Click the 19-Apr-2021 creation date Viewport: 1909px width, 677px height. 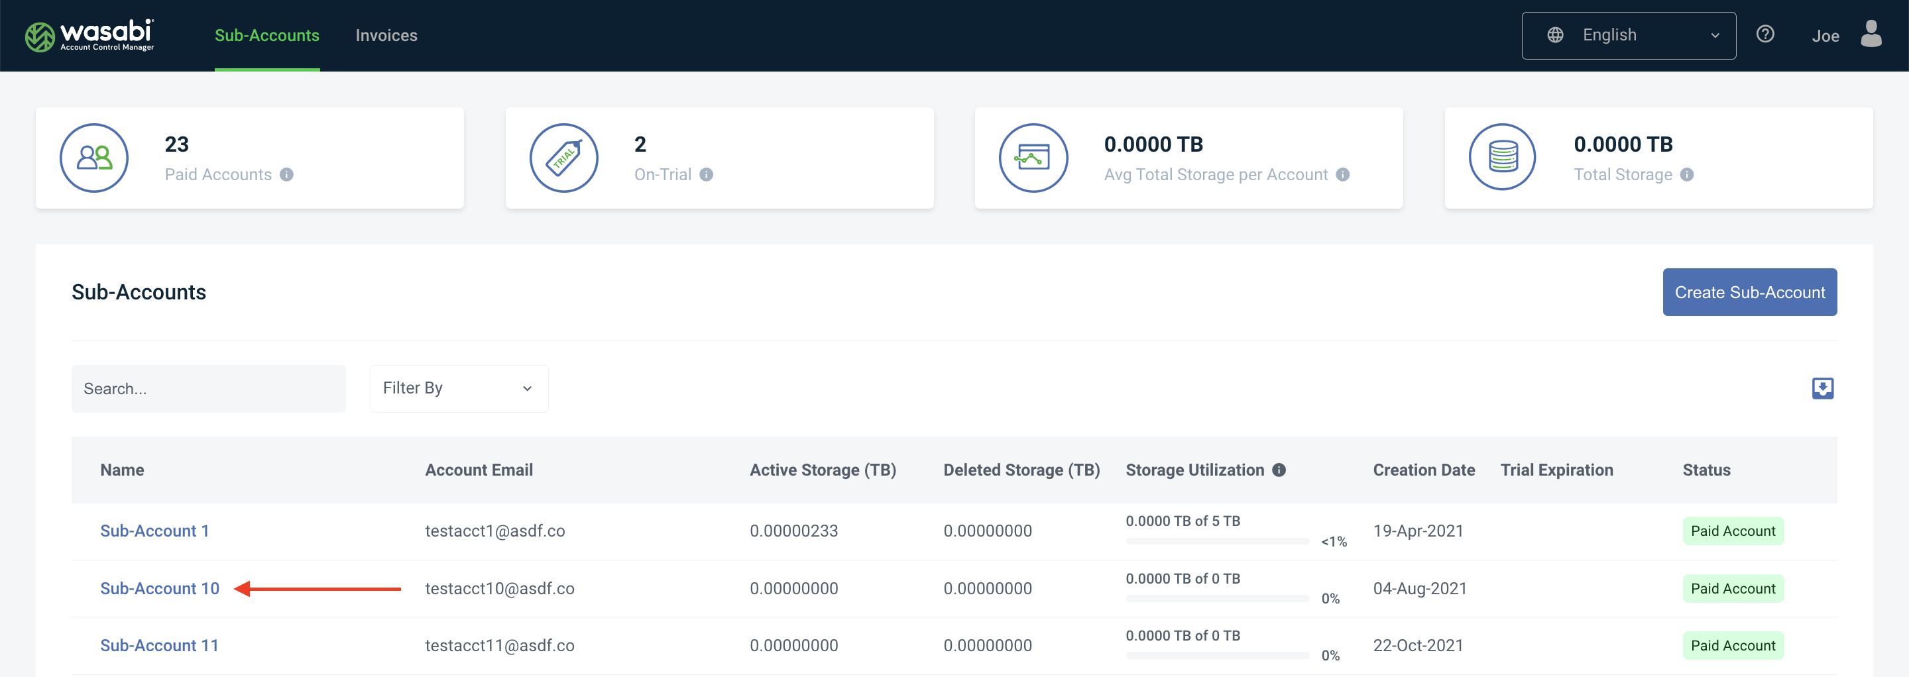pyautogui.click(x=1418, y=531)
